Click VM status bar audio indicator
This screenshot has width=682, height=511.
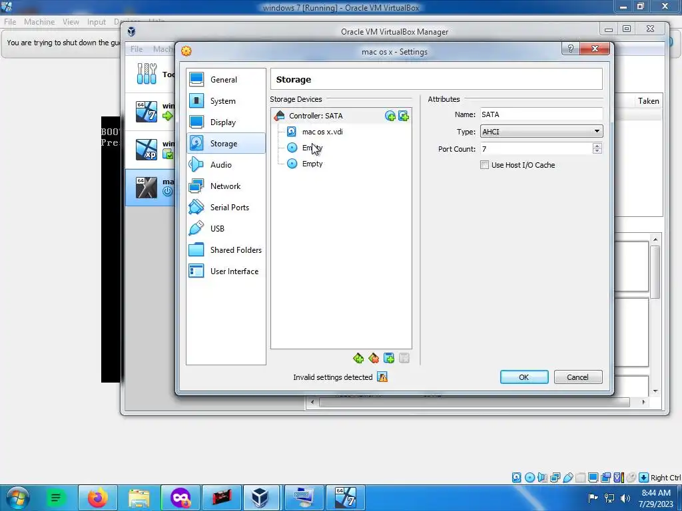coord(542,478)
